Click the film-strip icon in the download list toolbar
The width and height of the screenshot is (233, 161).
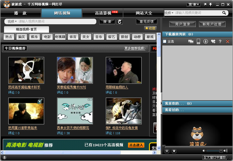click(191, 41)
